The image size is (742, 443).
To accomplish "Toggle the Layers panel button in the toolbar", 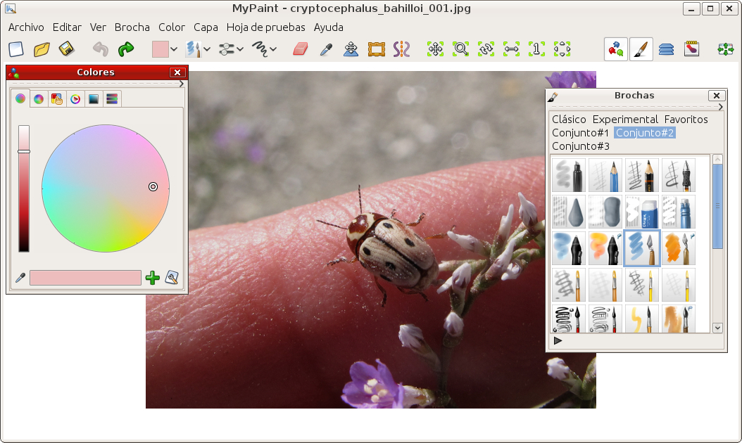I will tap(666, 49).
